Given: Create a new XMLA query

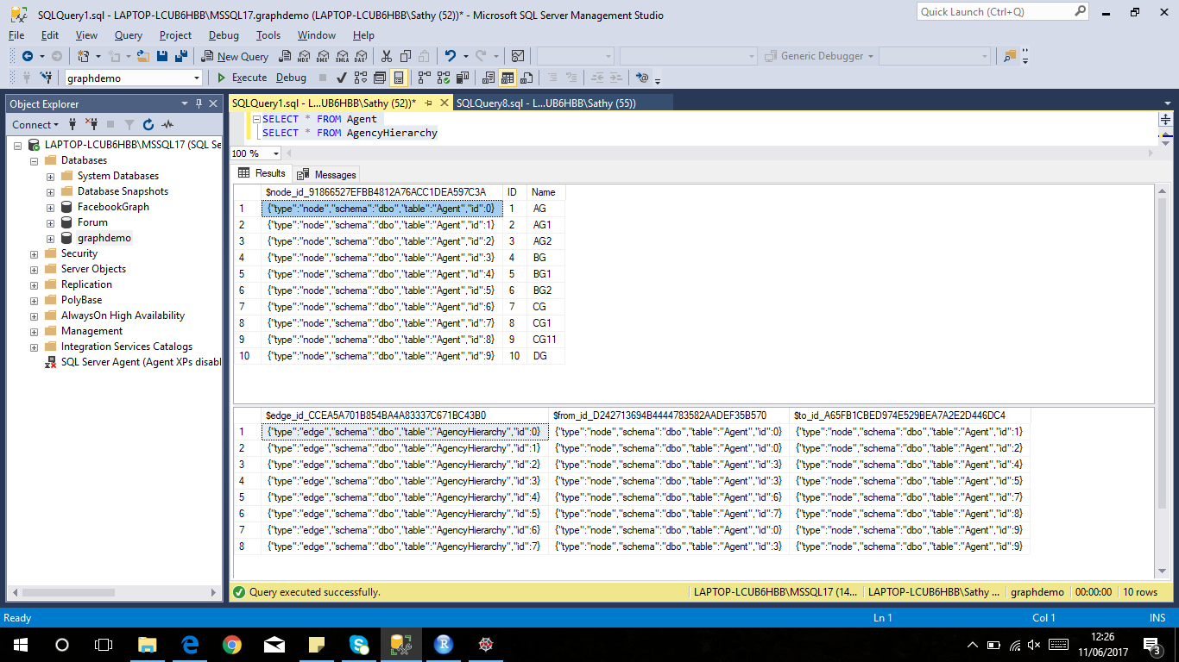Looking at the screenshot, I should pos(341,56).
